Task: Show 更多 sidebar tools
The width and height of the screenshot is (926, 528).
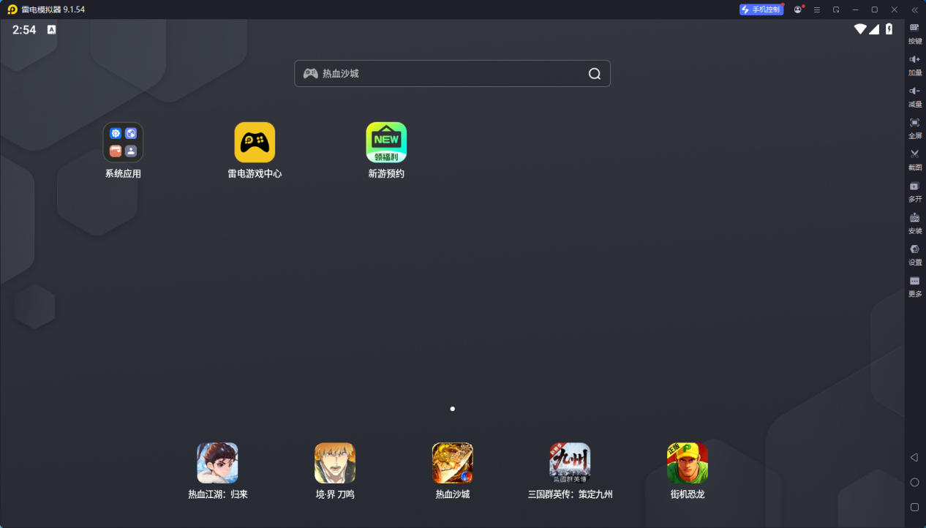Action: [914, 285]
